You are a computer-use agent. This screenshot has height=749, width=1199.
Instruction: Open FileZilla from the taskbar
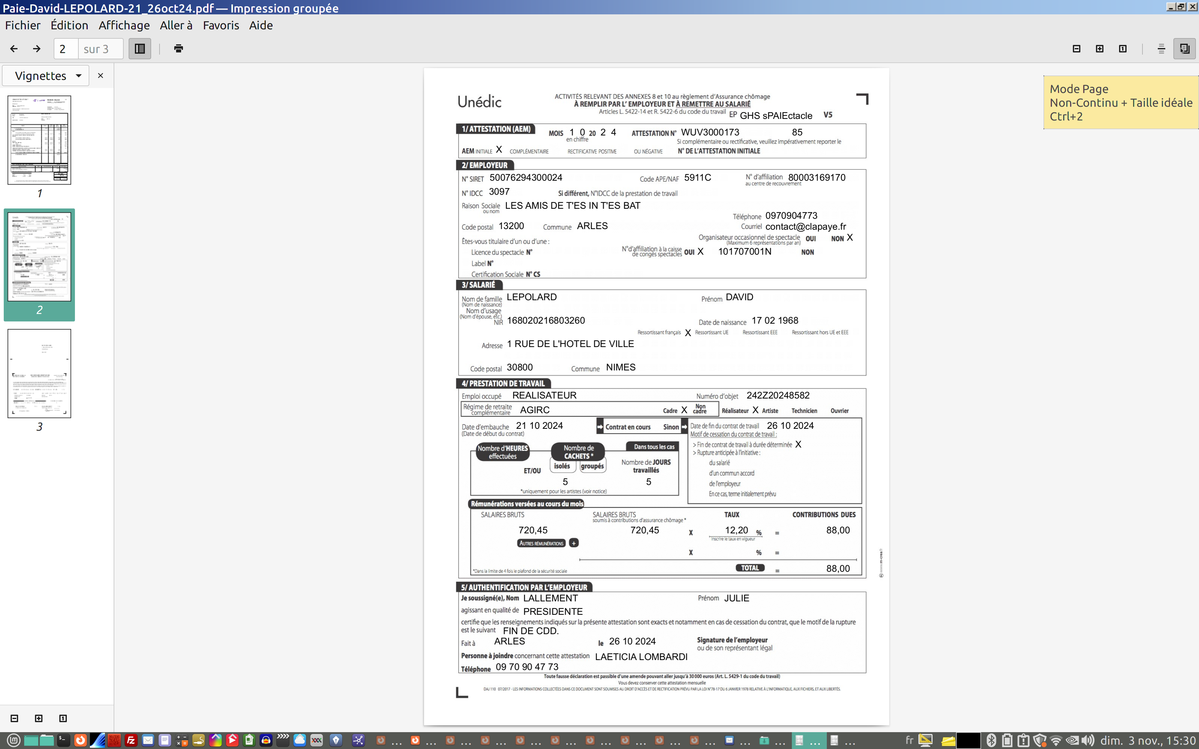[x=131, y=740]
